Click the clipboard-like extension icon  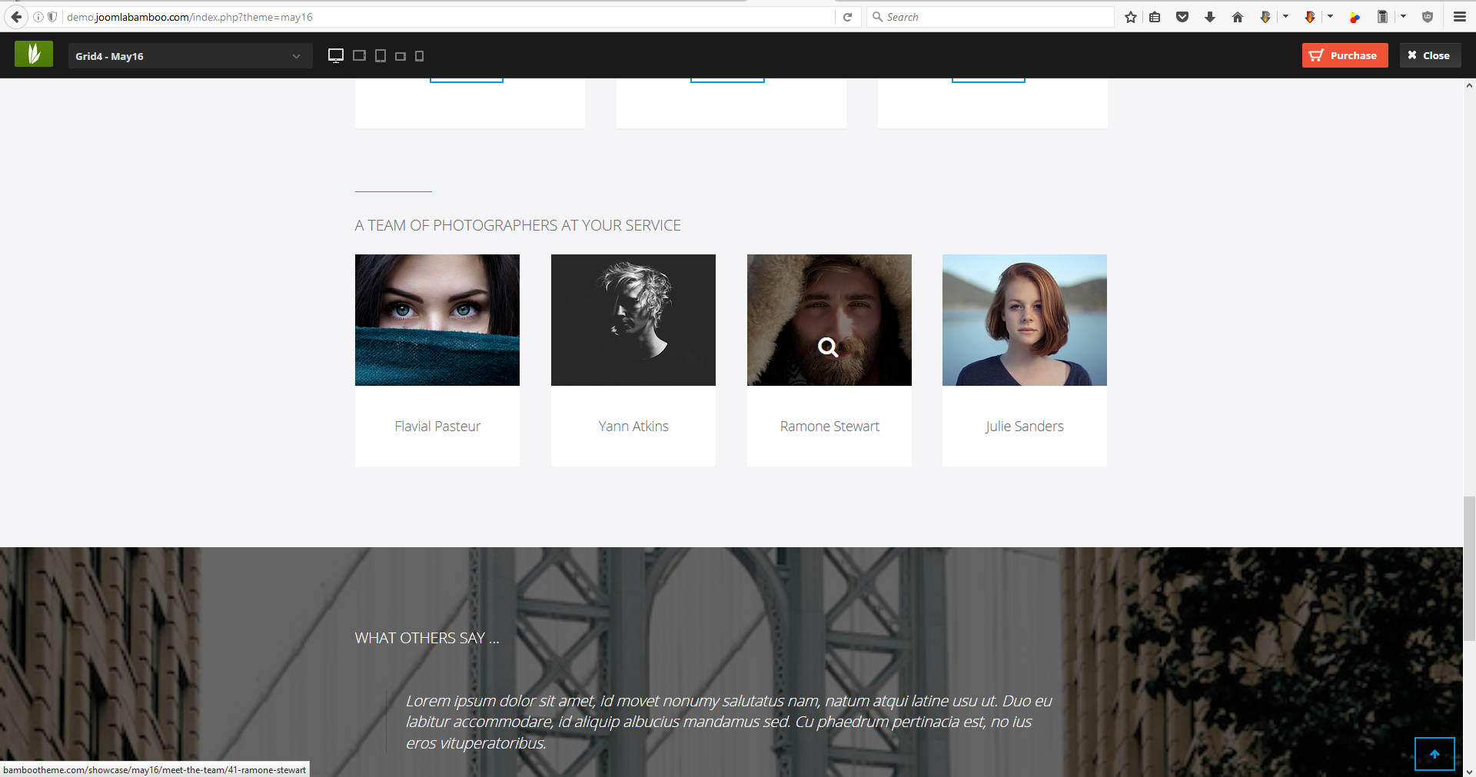tap(1382, 17)
